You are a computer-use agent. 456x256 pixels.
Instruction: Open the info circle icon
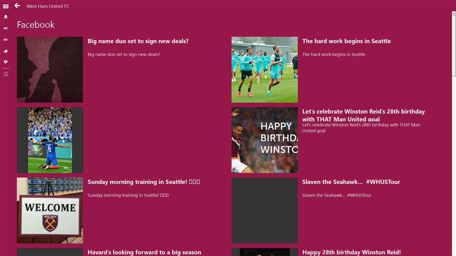click(x=6, y=74)
